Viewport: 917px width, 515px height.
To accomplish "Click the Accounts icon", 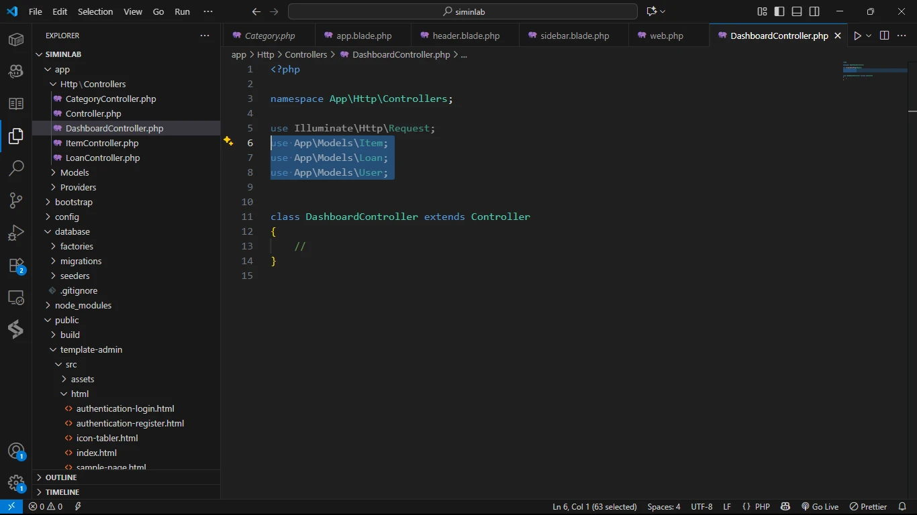I will pyautogui.click(x=16, y=451).
